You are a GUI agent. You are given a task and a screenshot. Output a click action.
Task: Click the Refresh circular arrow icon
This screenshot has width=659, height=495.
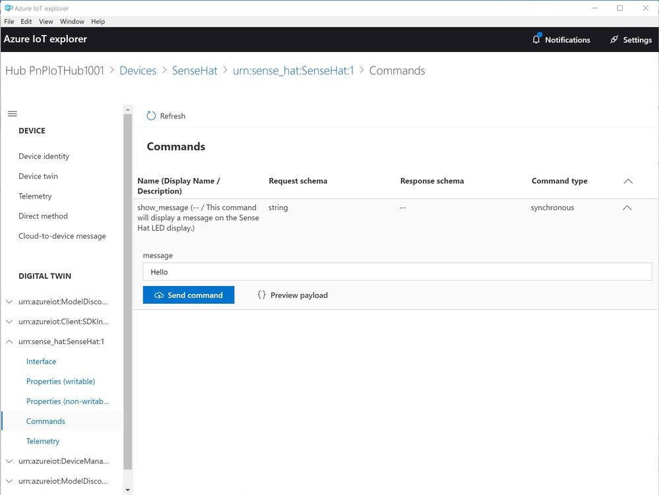coord(151,116)
